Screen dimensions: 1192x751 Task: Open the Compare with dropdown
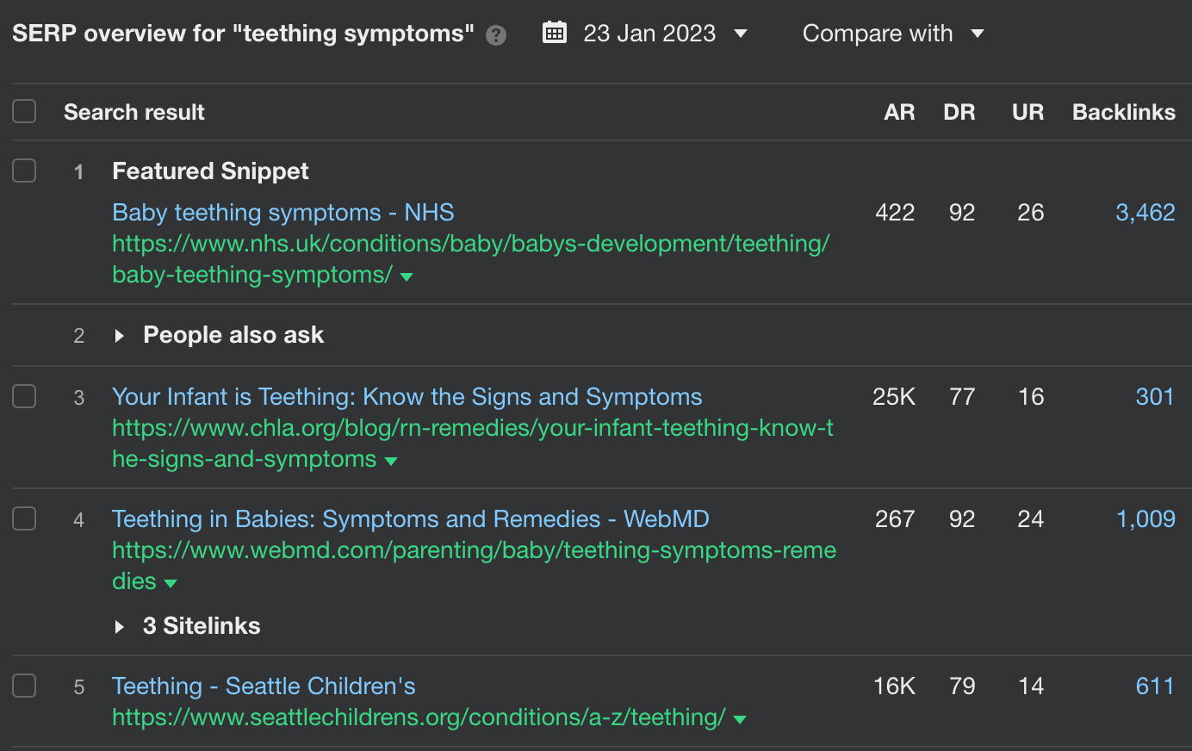pos(891,33)
